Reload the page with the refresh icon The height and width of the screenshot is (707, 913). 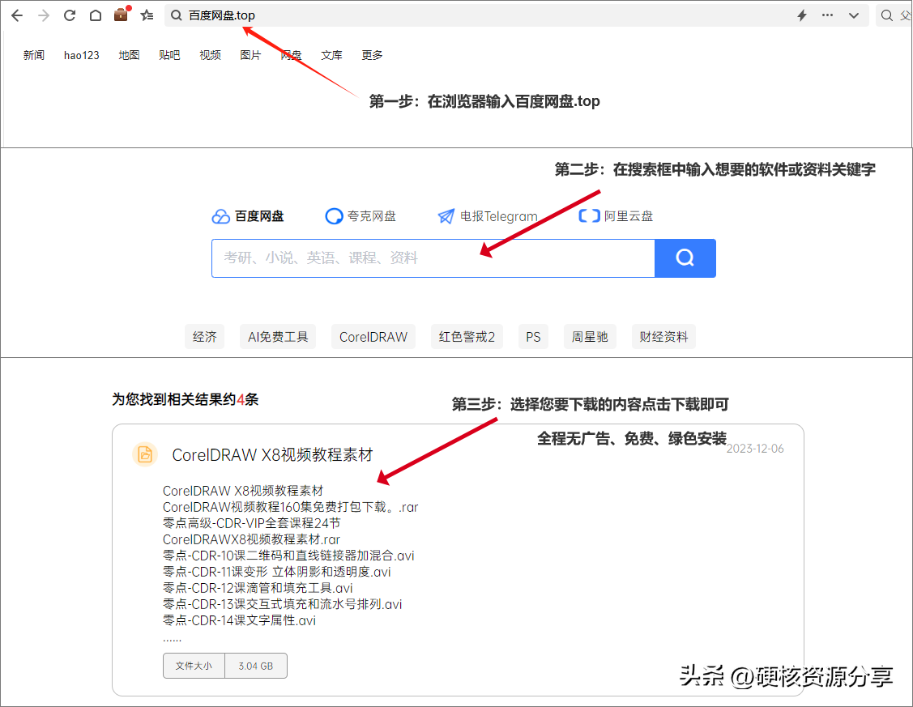(70, 15)
